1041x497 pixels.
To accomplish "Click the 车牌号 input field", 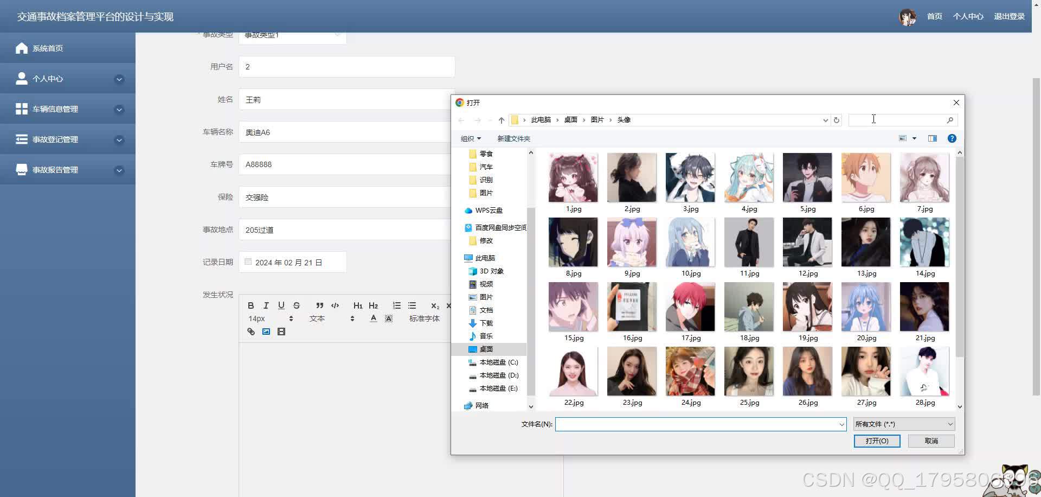I will click(345, 164).
